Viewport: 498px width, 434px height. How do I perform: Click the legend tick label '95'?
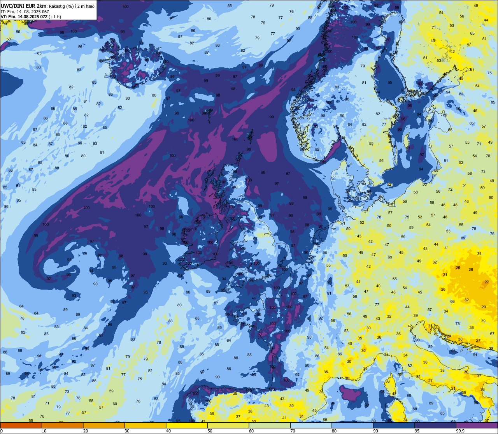click(417, 431)
